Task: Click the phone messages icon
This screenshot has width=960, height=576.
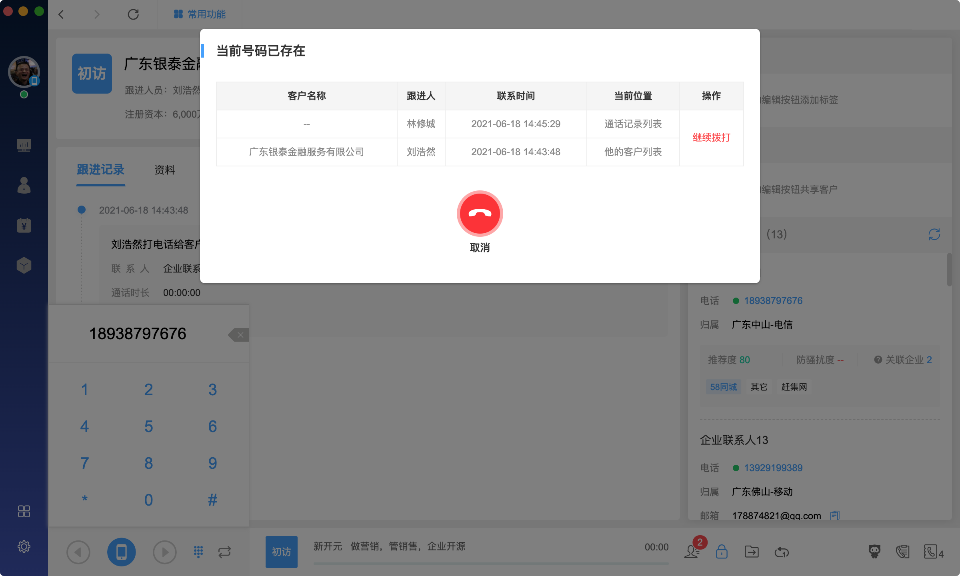Action: pyautogui.click(x=903, y=552)
